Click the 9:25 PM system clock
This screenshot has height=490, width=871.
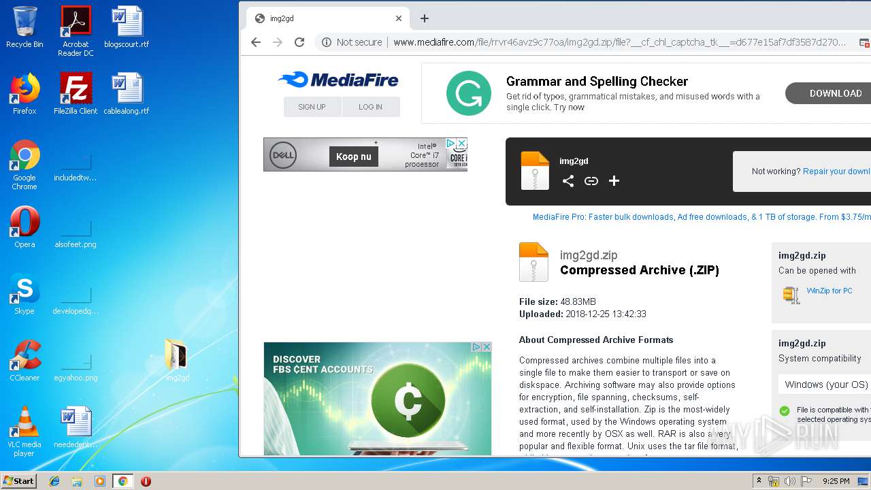pos(836,481)
